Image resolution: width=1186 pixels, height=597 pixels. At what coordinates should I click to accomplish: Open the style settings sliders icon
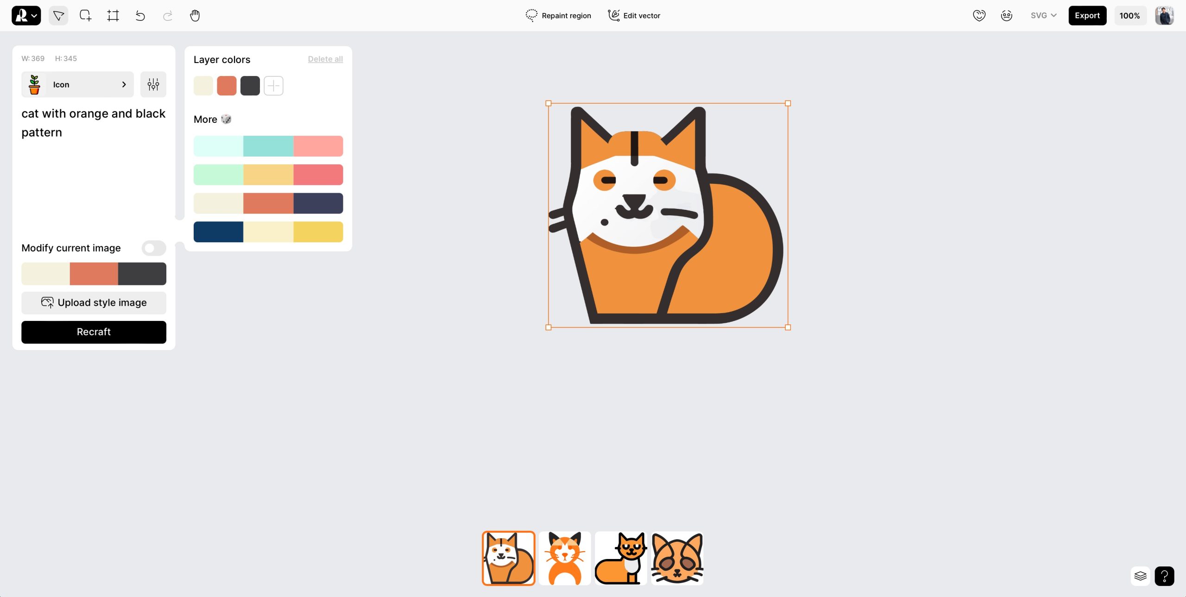(153, 84)
